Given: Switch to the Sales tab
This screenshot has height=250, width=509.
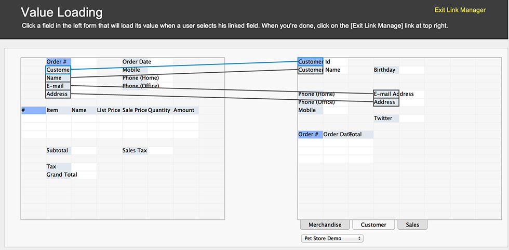Looking at the screenshot, I should click(x=412, y=225).
